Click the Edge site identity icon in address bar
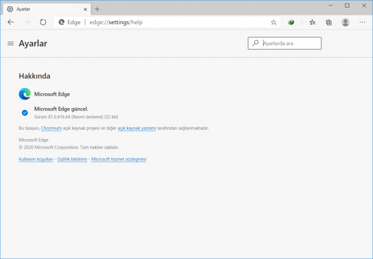 61,22
